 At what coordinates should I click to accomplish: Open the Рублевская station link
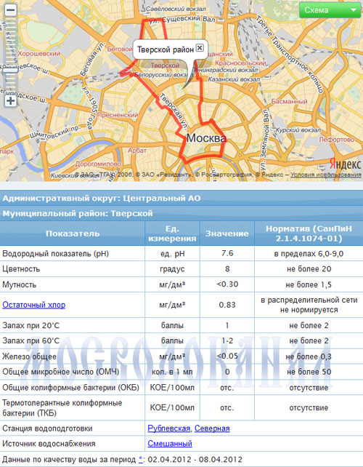click(x=168, y=428)
